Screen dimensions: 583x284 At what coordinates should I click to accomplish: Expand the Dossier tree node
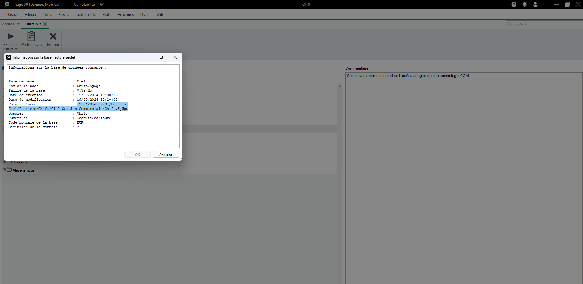[4, 162]
